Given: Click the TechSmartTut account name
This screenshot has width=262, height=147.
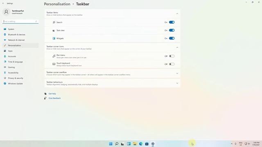Looking at the screenshot, I should 18,11.
